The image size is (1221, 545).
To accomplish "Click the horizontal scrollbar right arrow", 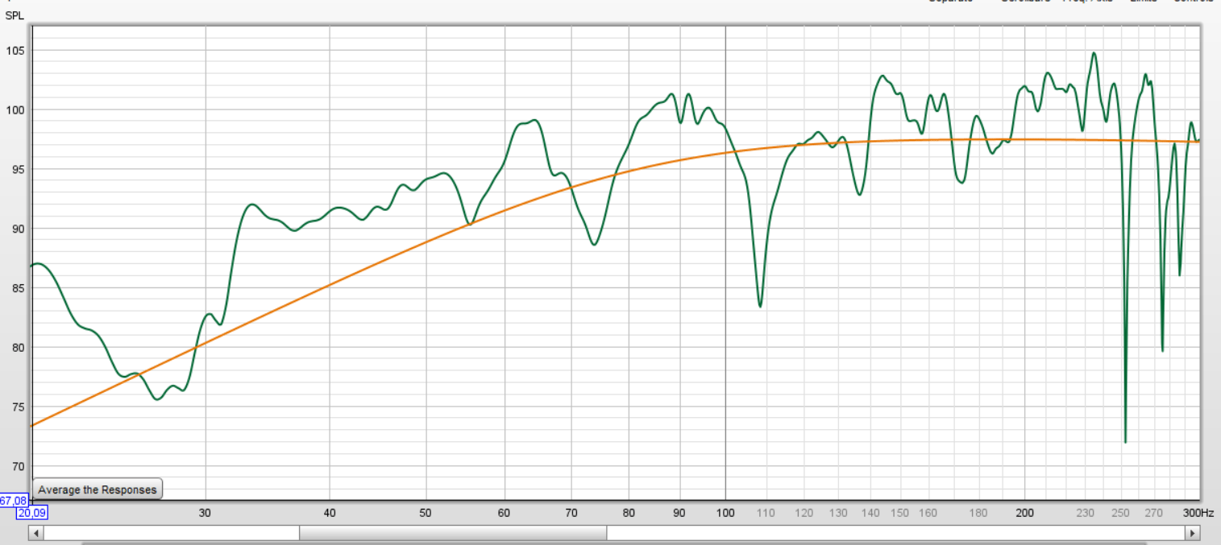I will click(x=1192, y=533).
